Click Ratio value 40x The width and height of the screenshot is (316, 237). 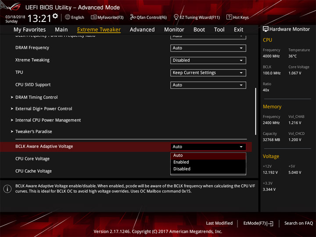266,90
